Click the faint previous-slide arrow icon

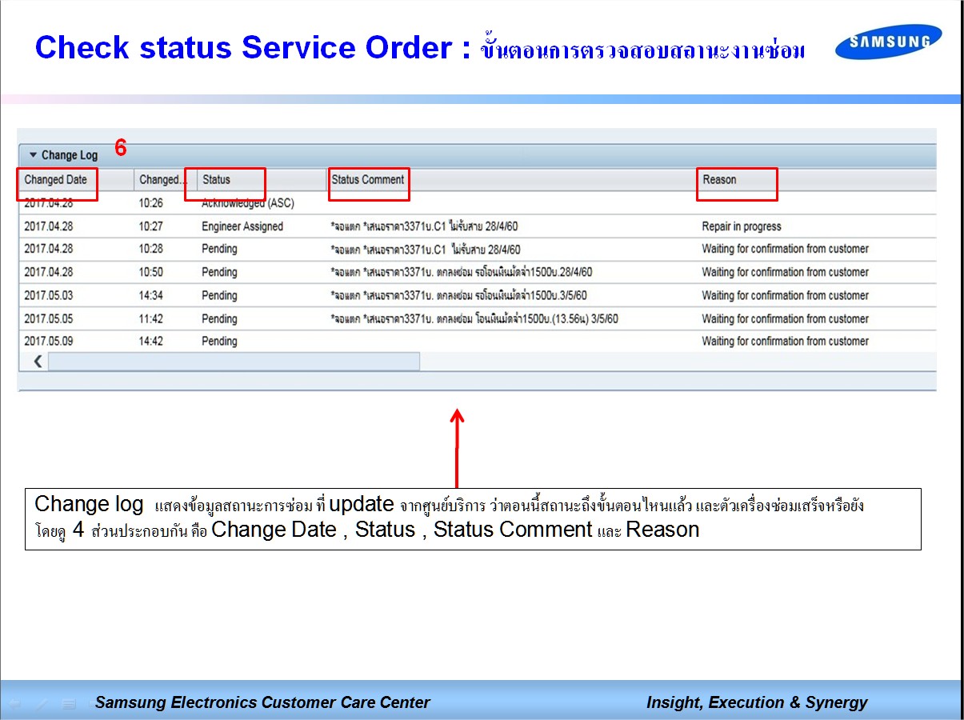tap(16, 704)
